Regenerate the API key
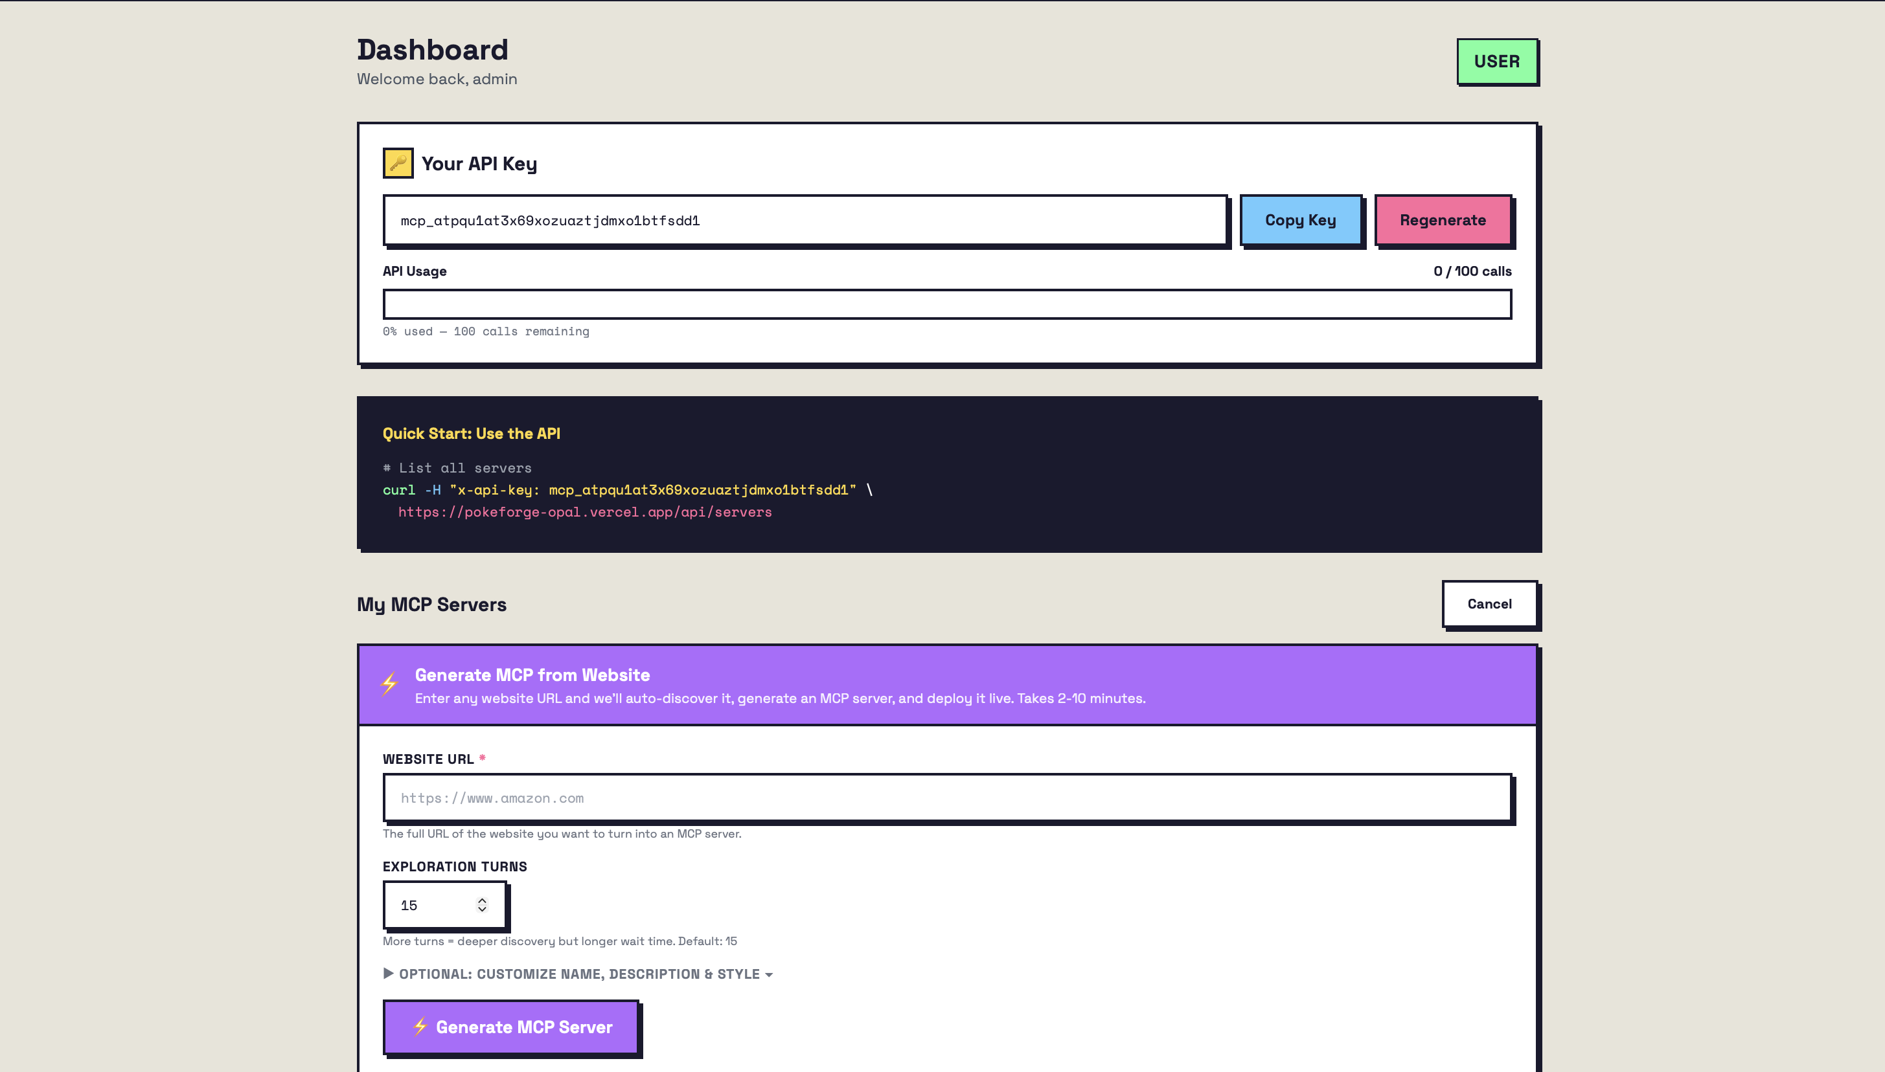 click(x=1443, y=220)
